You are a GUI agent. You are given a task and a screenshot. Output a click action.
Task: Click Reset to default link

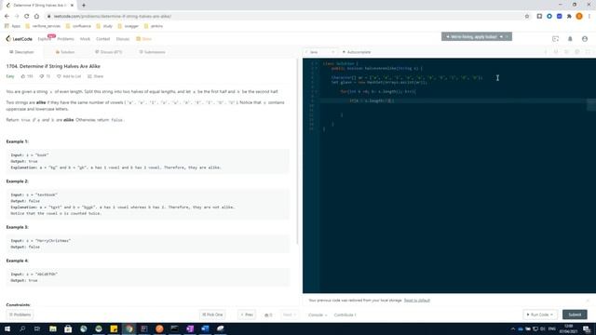tap(417, 301)
